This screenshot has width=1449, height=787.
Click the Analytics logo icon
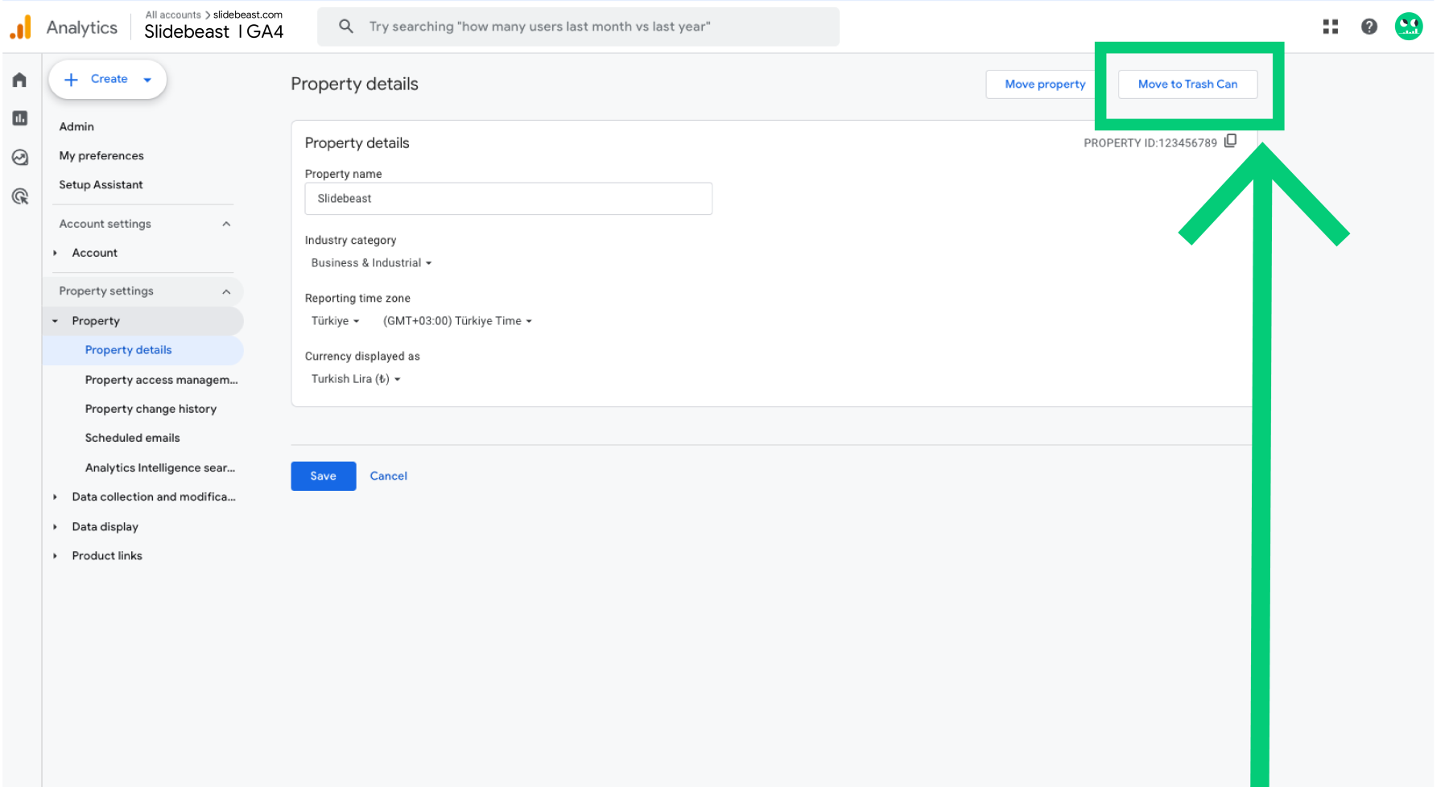click(x=20, y=27)
